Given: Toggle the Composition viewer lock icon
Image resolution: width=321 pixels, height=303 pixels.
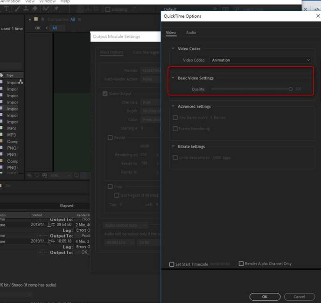Looking at the screenshot, I should click(x=43, y=19).
